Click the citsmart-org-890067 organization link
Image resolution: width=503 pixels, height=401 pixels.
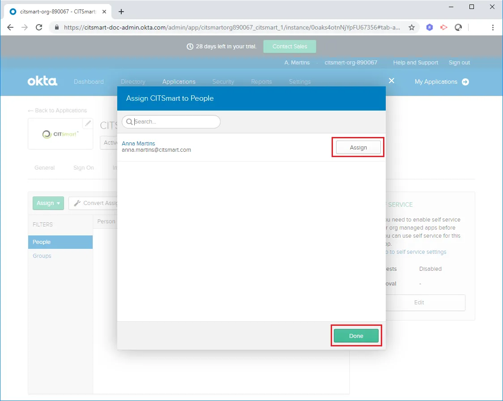351,63
